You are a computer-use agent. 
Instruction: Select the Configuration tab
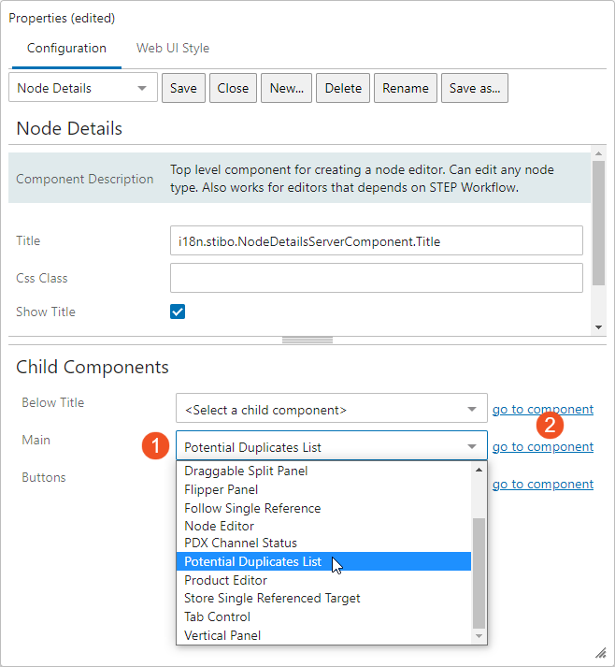point(66,48)
